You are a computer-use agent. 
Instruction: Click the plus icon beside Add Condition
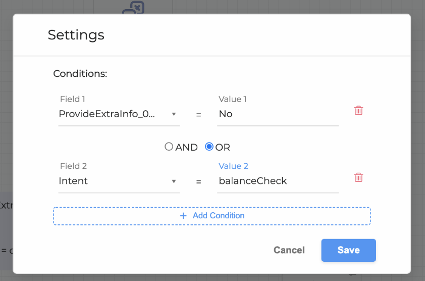point(183,216)
